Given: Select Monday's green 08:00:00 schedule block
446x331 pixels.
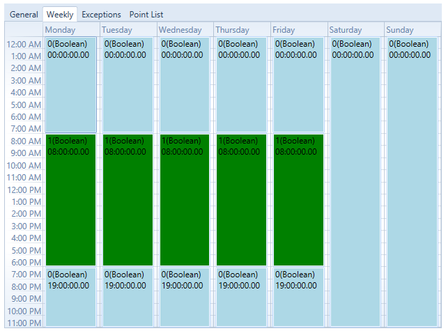Looking at the screenshot, I should click(x=70, y=200).
